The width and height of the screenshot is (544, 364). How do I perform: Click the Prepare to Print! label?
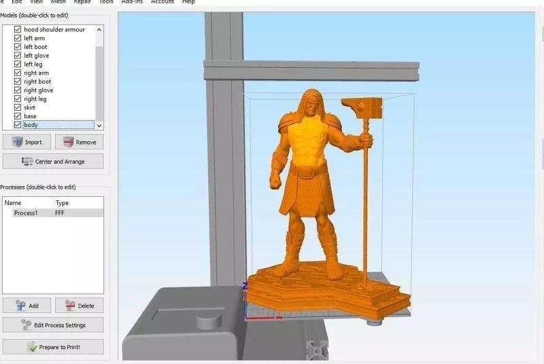click(59, 347)
